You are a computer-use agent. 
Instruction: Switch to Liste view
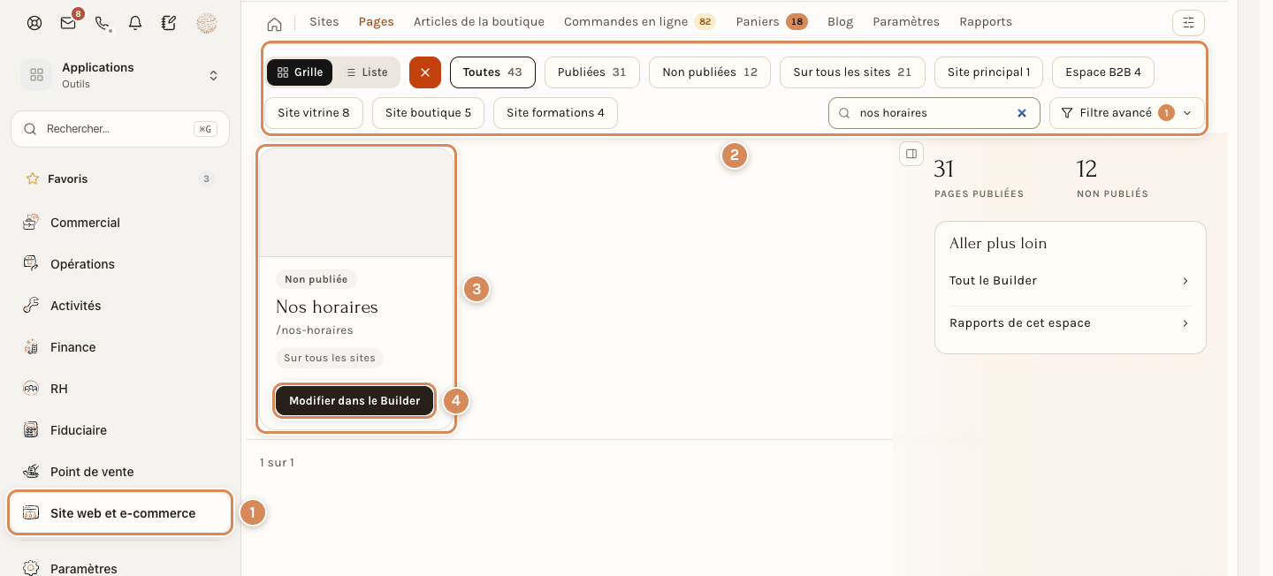pos(366,72)
